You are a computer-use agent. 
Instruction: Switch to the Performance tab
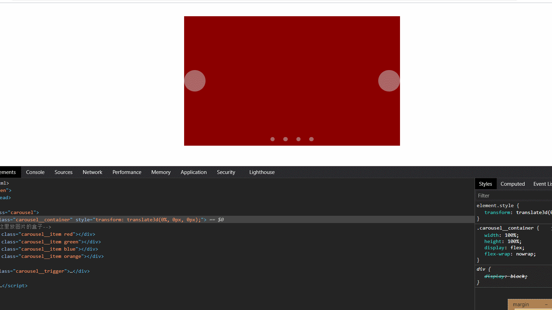(x=127, y=172)
